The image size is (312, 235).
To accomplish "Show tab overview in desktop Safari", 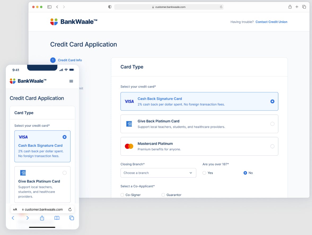I will tap(304, 7).
